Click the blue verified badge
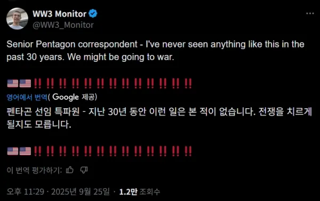This screenshot has height=201, width=320. tap(93, 14)
